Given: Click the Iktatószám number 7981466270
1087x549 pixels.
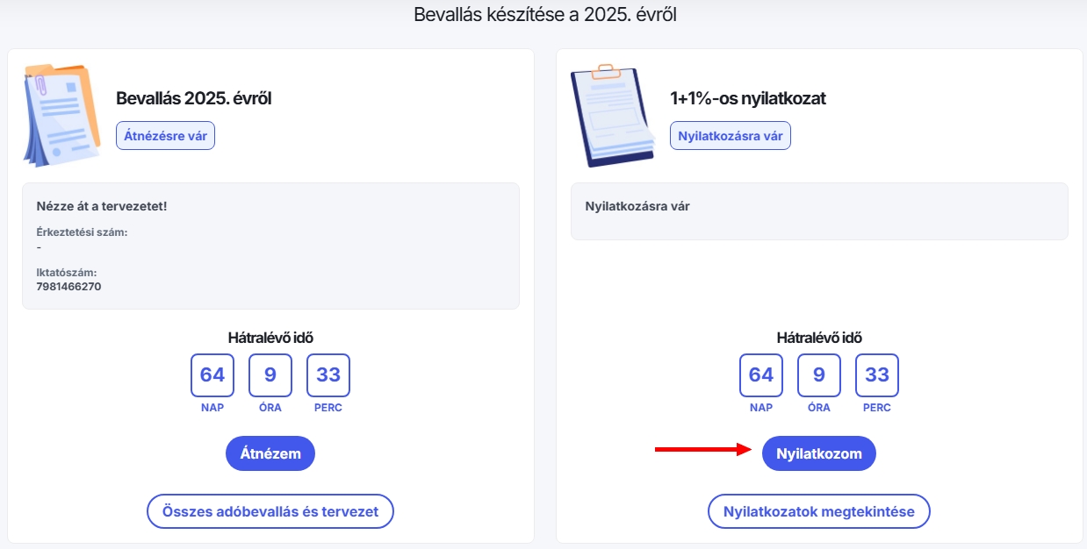Looking at the screenshot, I should click(x=69, y=286).
